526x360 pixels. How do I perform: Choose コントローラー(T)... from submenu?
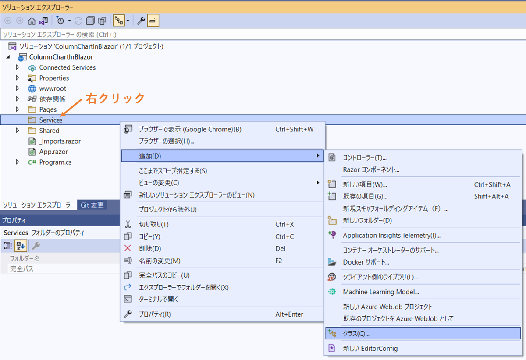[423, 158]
